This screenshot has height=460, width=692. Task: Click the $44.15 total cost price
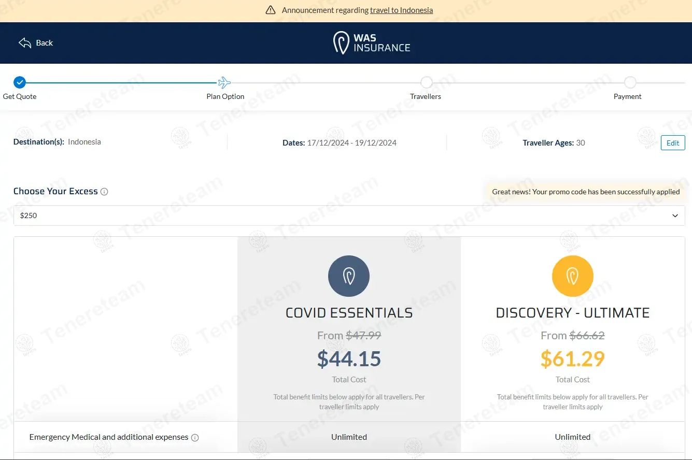[349, 358]
